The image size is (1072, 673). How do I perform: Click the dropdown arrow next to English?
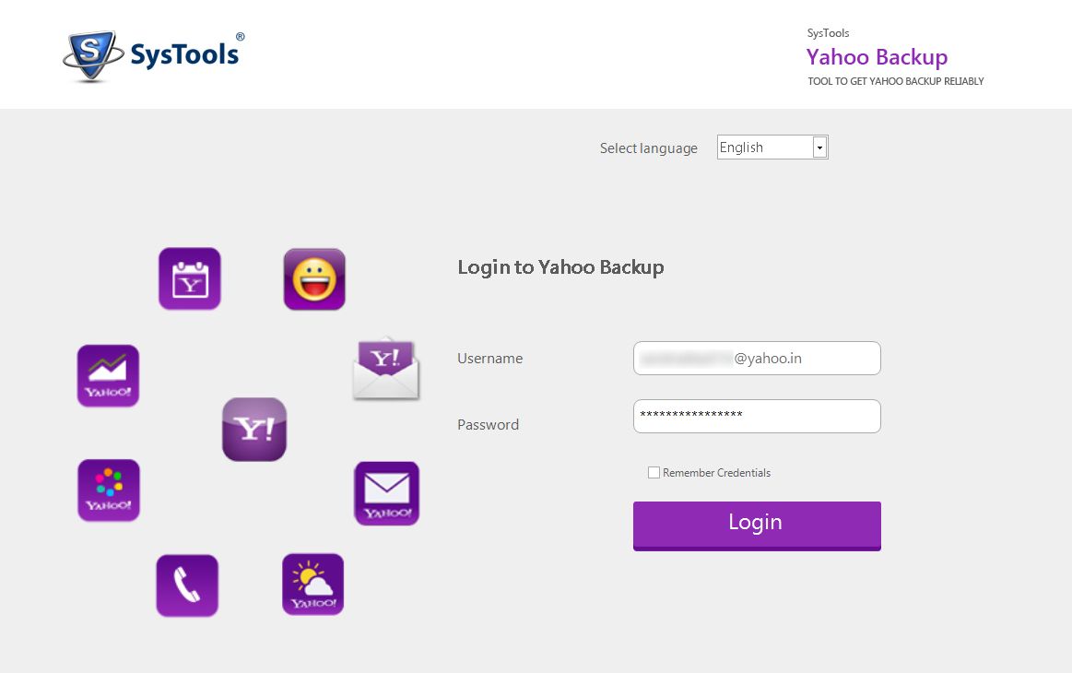pos(819,147)
